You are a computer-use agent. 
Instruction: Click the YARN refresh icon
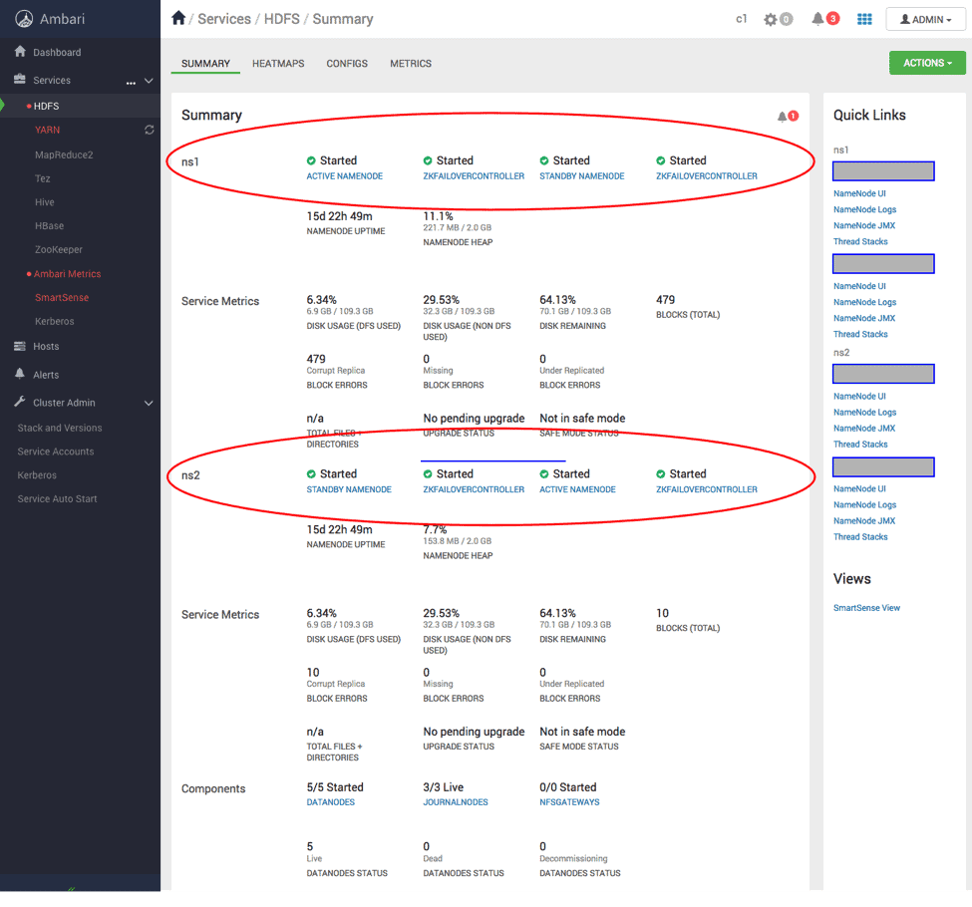coord(150,130)
